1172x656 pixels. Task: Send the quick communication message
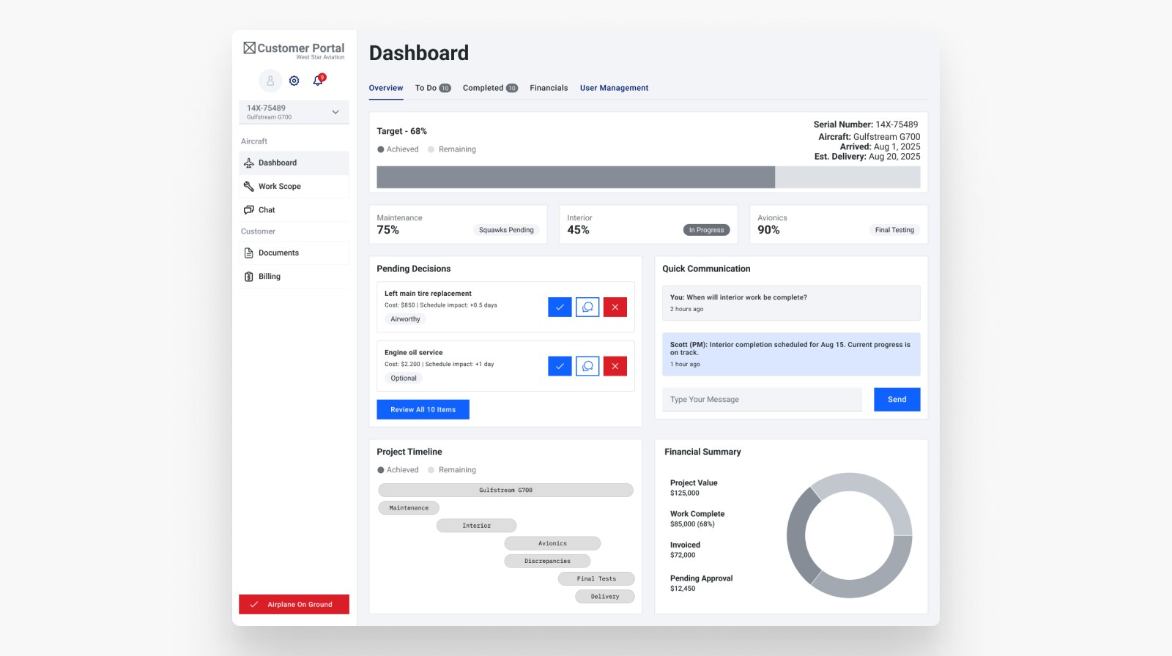[897, 400]
